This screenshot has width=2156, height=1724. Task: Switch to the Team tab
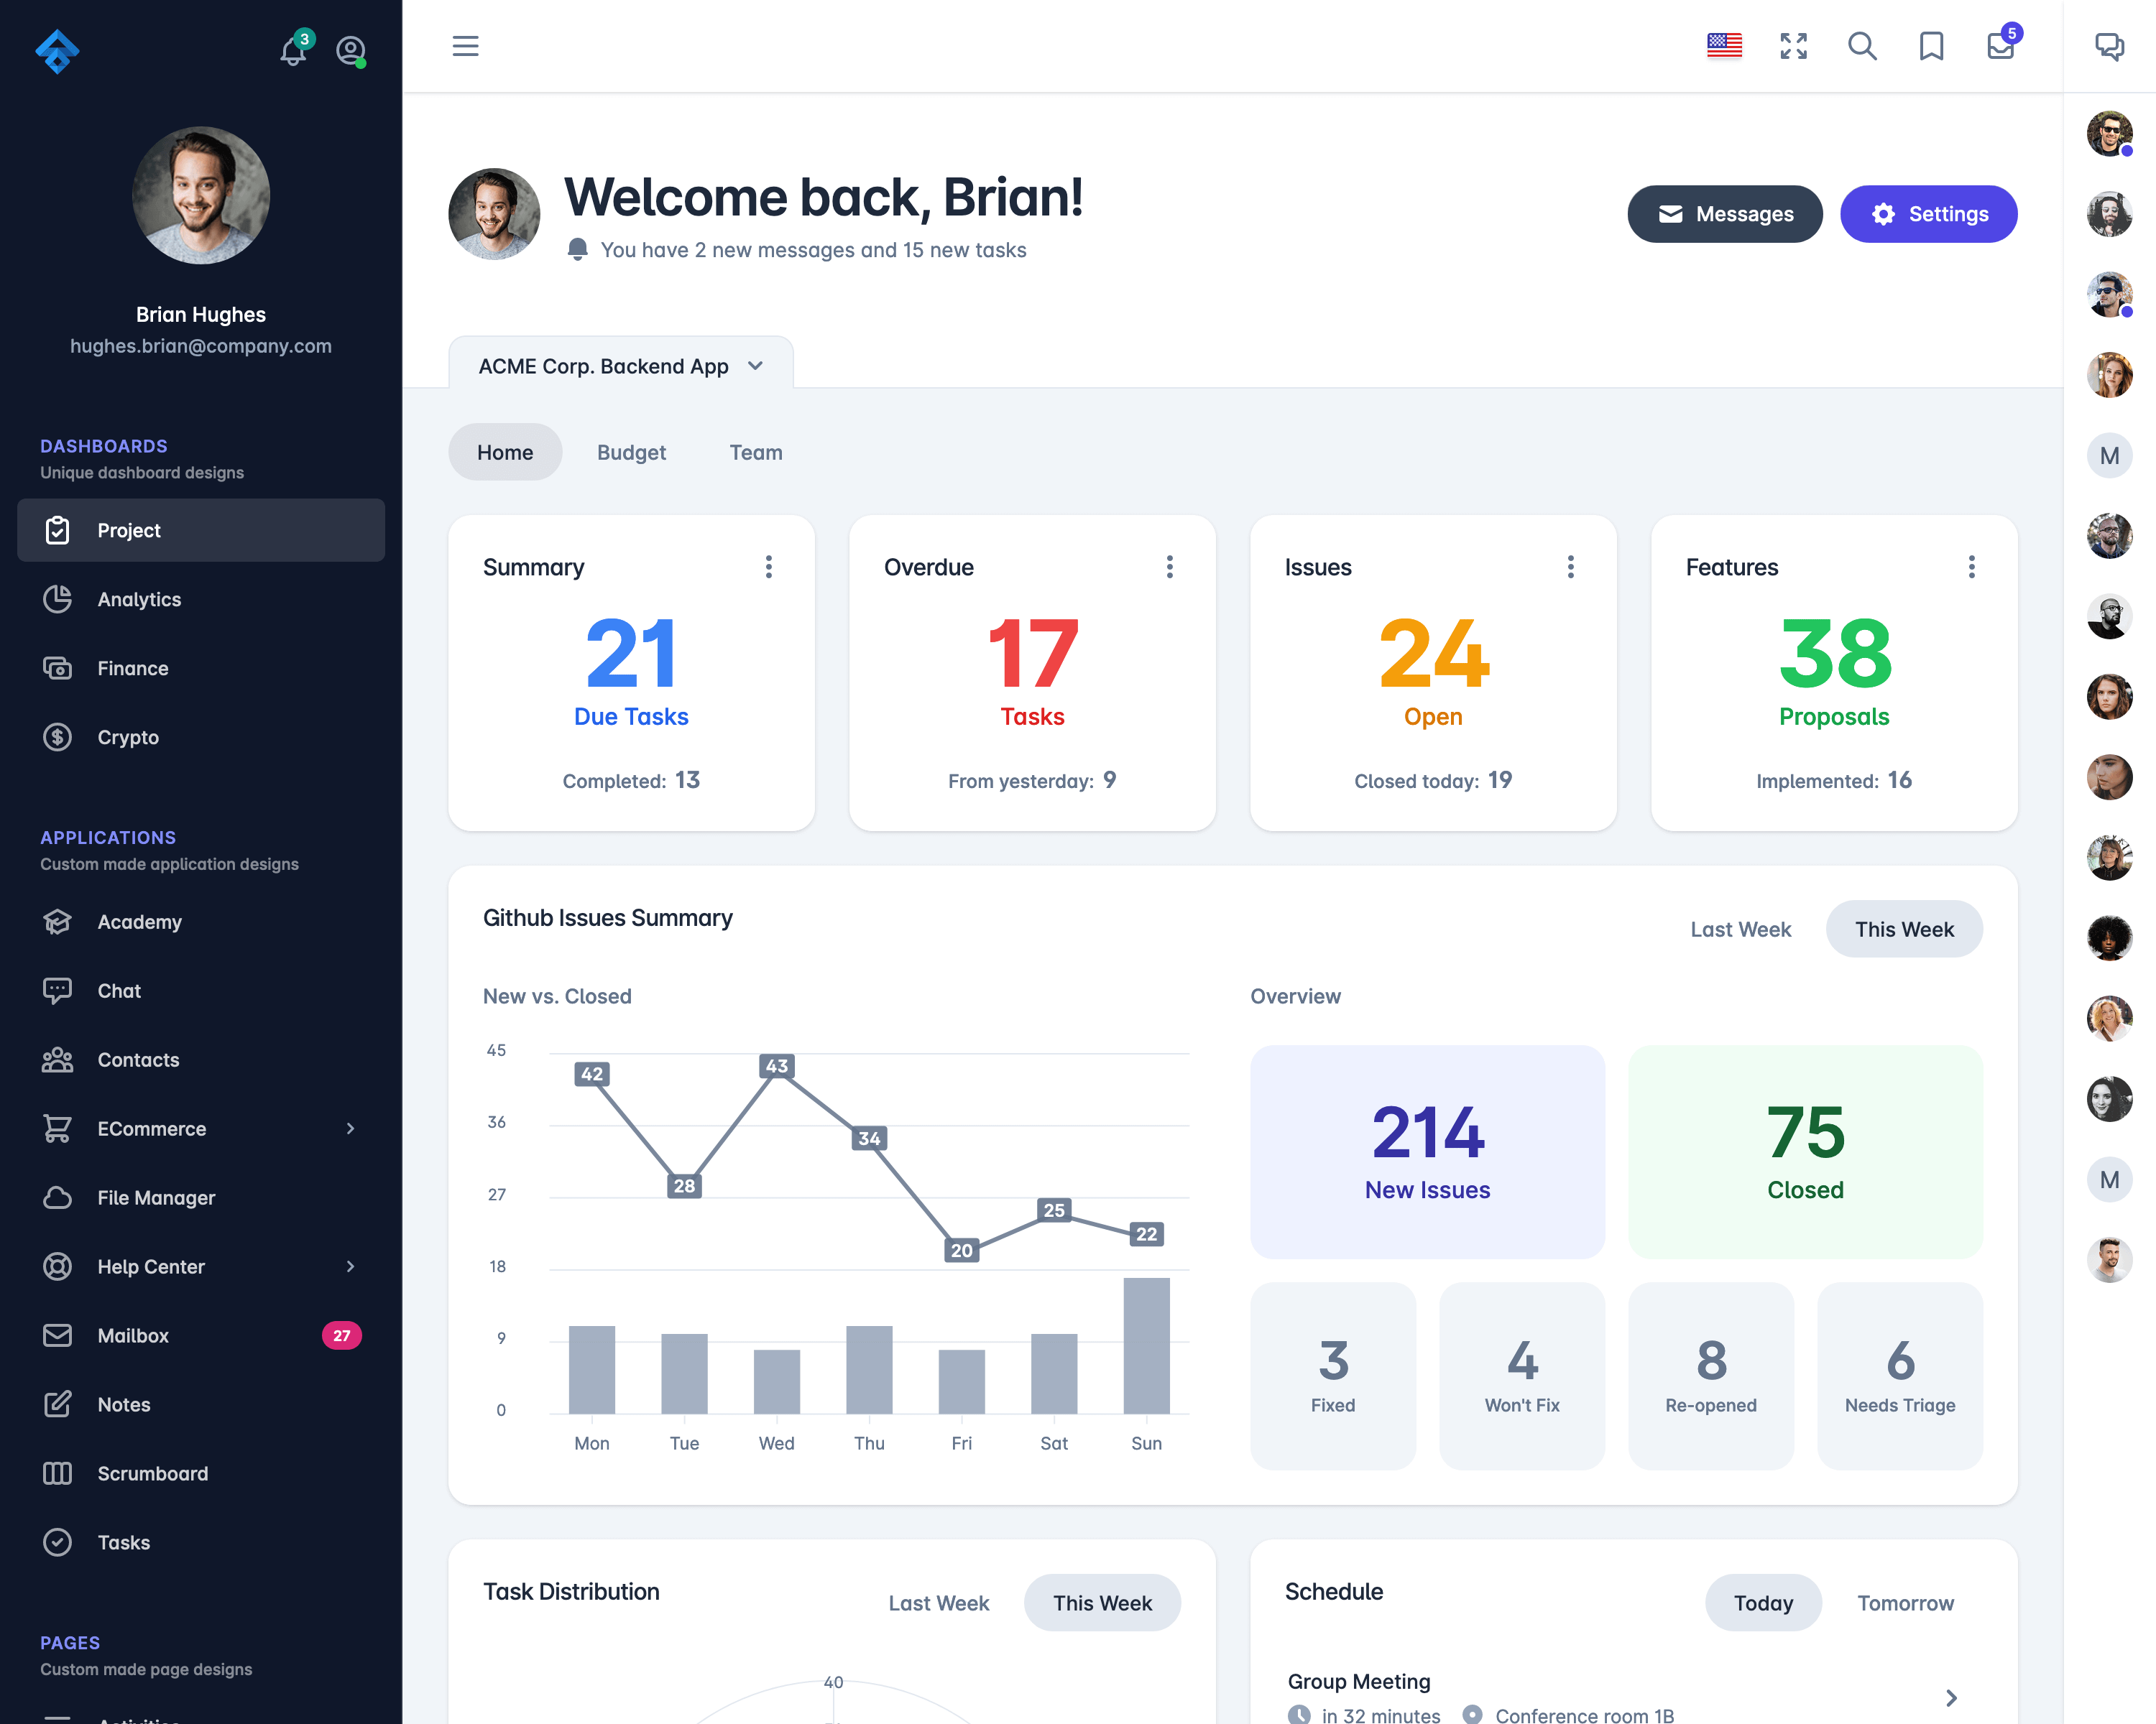pyautogui.click(x=755, y=452)
